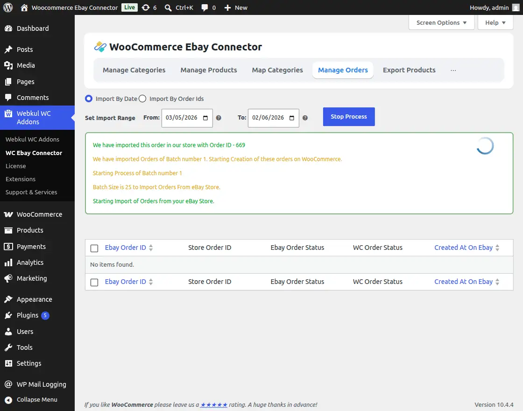Open the WordPress logo menu

tap(8, 7)
